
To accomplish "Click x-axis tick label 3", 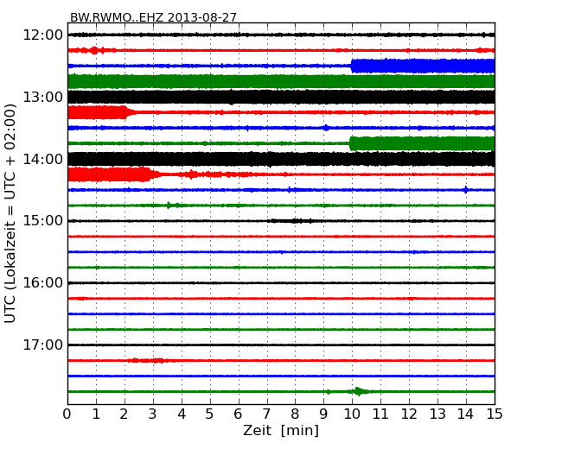I will click(153, 414).
